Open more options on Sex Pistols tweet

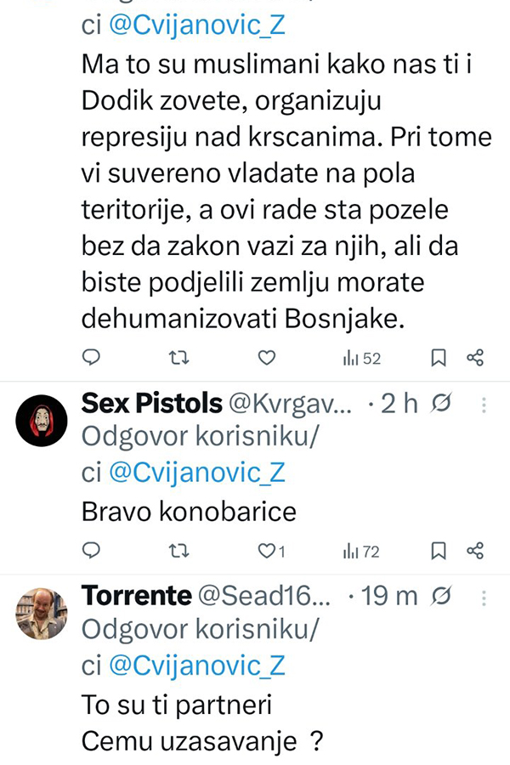click(x=484, y=405)
